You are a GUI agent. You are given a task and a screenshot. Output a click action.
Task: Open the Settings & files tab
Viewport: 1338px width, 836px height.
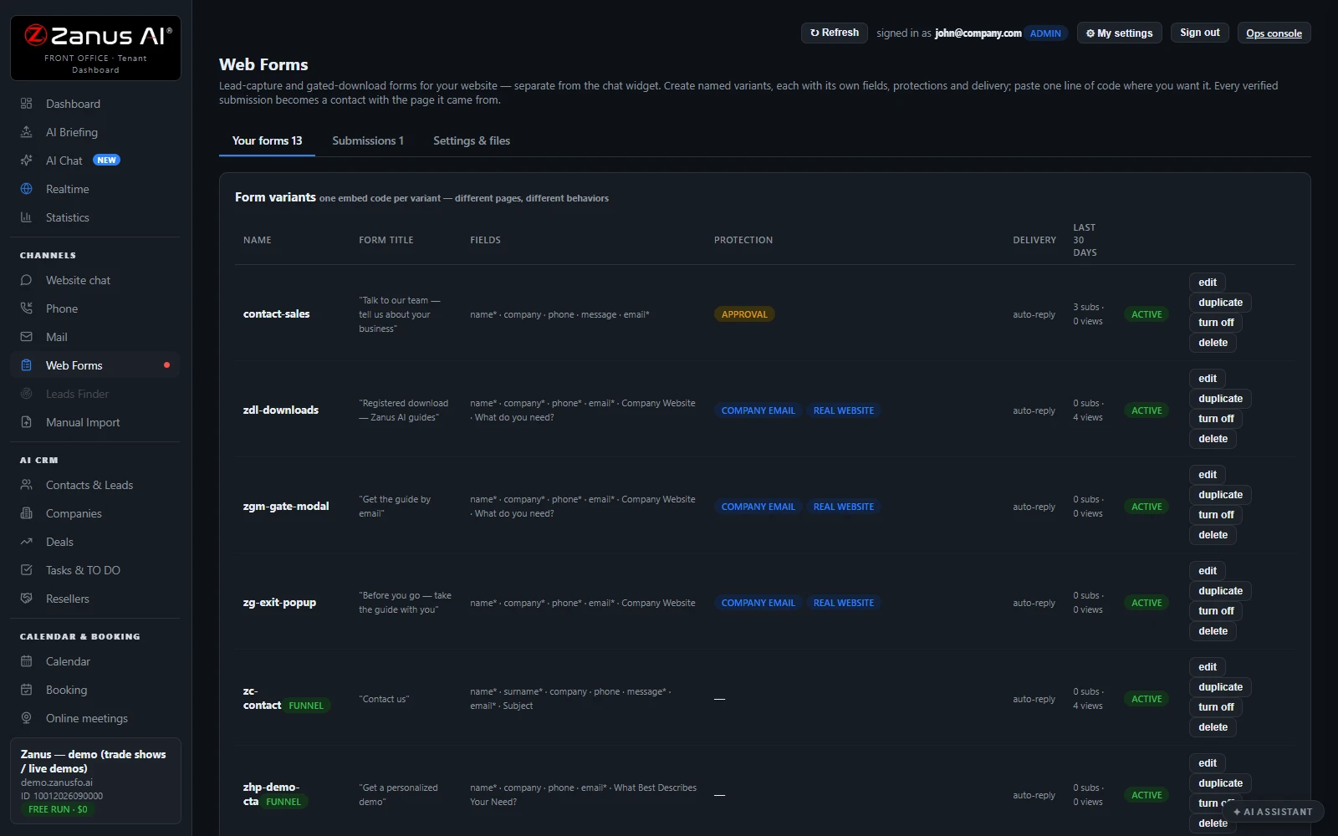[x=472, y=140]
